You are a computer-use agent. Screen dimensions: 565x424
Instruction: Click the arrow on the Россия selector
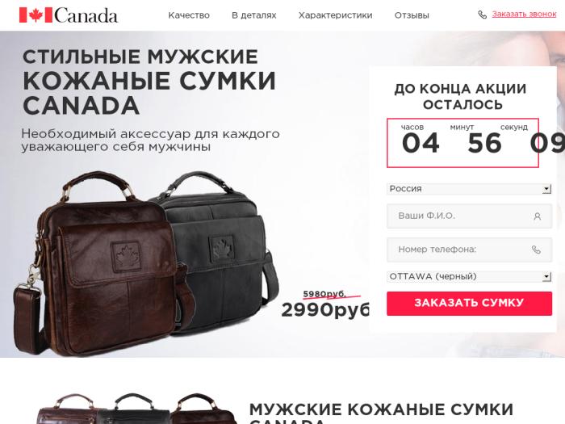pos(546,189)
